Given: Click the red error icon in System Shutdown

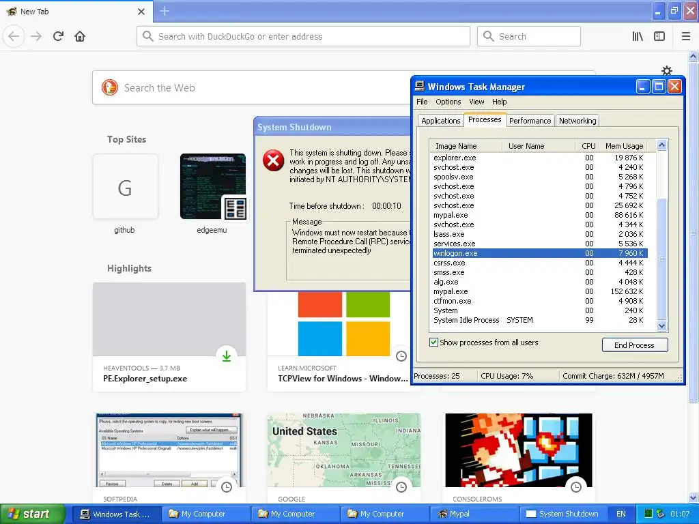Looking at the screenshot, I should coord(273,160).
